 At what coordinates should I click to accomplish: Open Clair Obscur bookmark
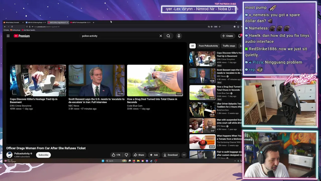click(x=29, y=30)
